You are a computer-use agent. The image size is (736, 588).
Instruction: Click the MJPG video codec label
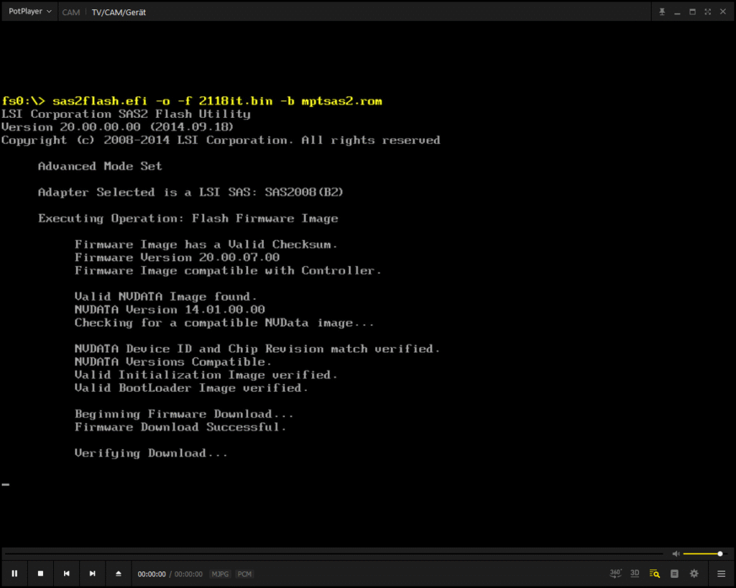(x=220, y=574)
